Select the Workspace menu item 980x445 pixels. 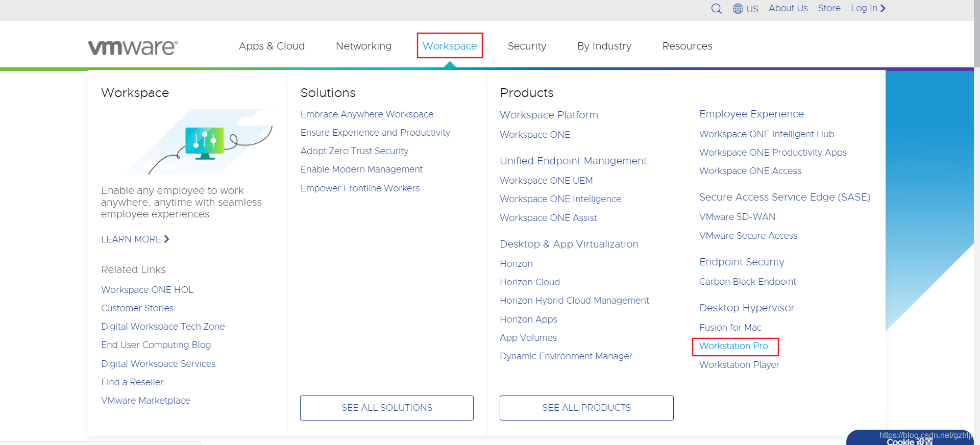[x=450, y=46]
